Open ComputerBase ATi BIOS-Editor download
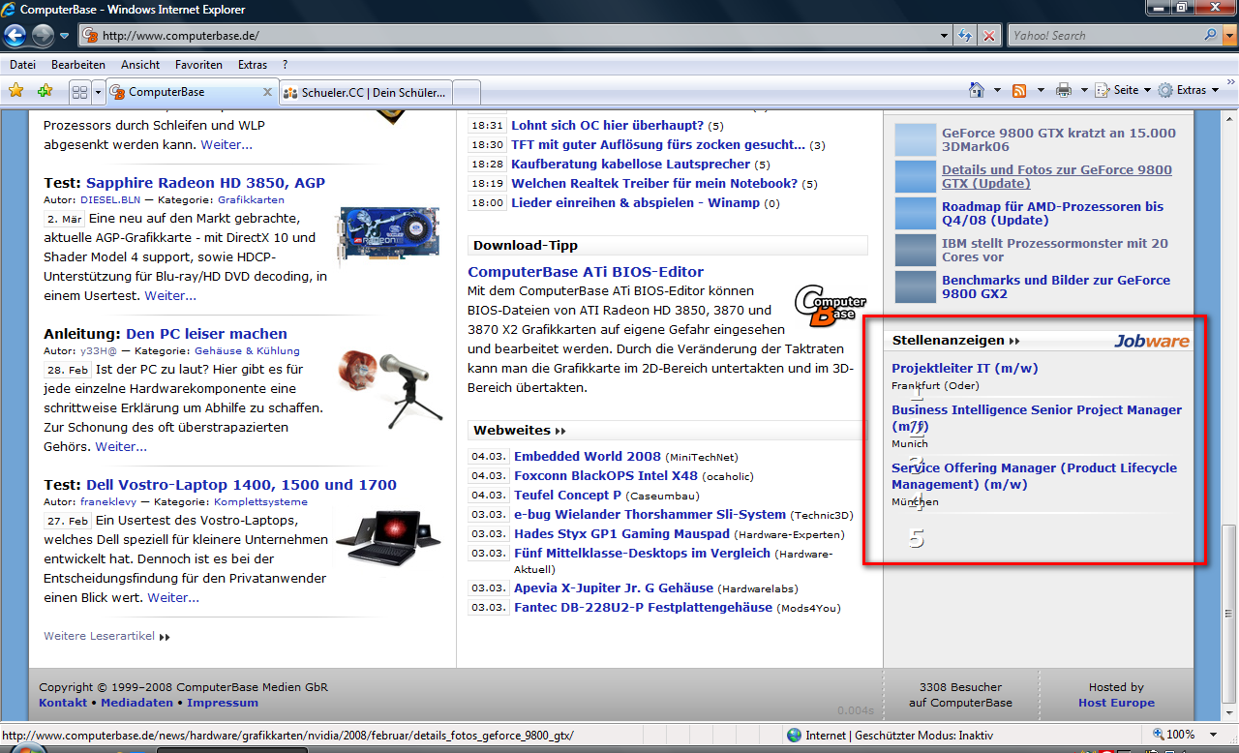 point(586,272)
